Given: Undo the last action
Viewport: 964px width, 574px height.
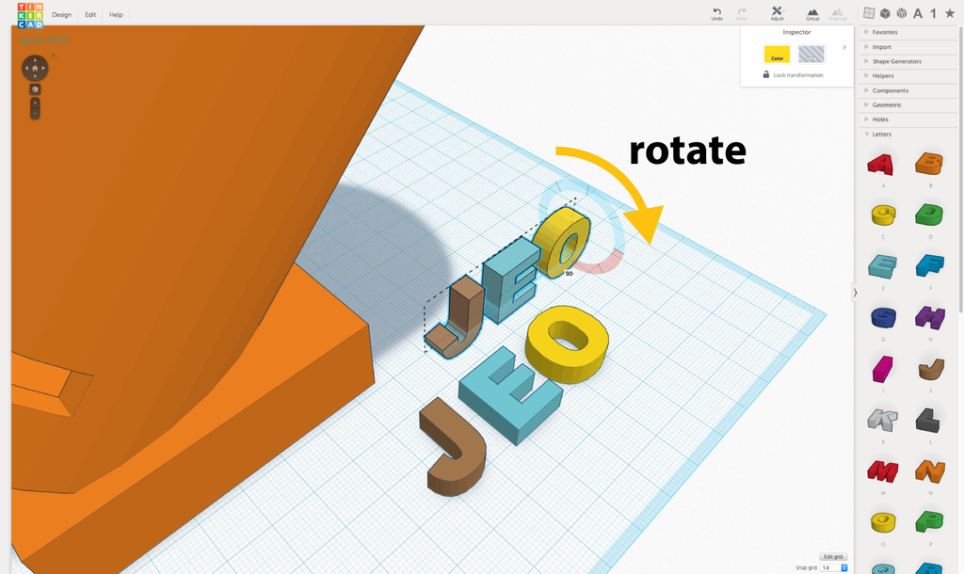Looking at the screenshot, I should (x=716, y=14).
